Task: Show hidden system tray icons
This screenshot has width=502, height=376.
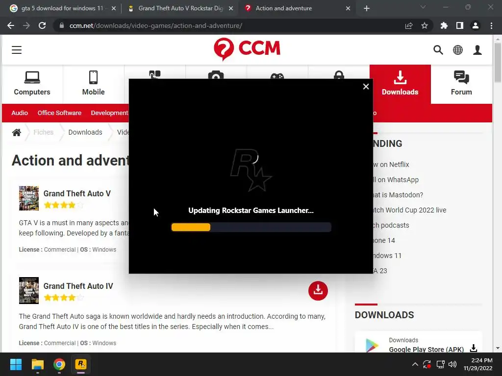Action: click(x=415, y=364)
